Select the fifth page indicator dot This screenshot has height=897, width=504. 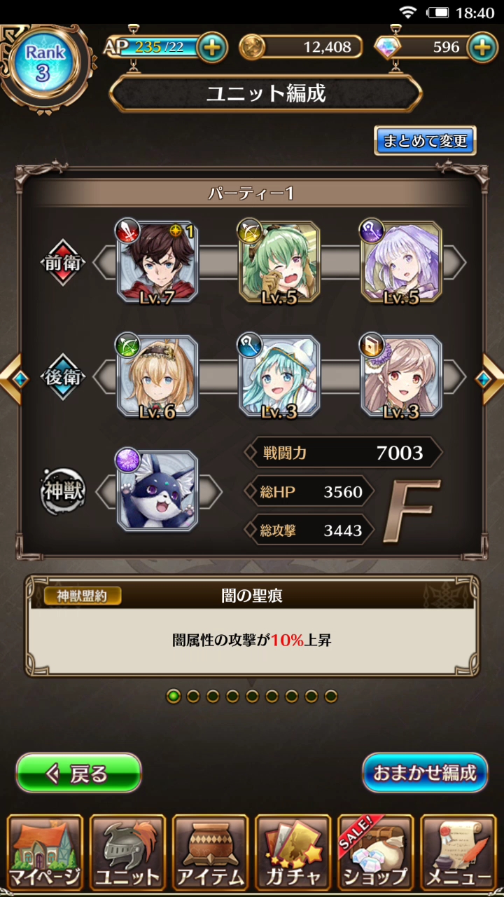tap(252, 696)
